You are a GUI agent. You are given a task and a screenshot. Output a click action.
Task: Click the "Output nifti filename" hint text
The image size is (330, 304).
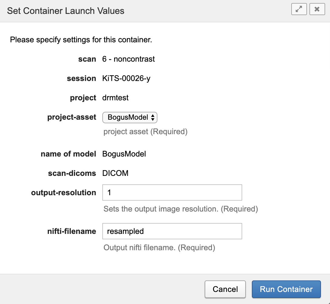click(159, 248)
